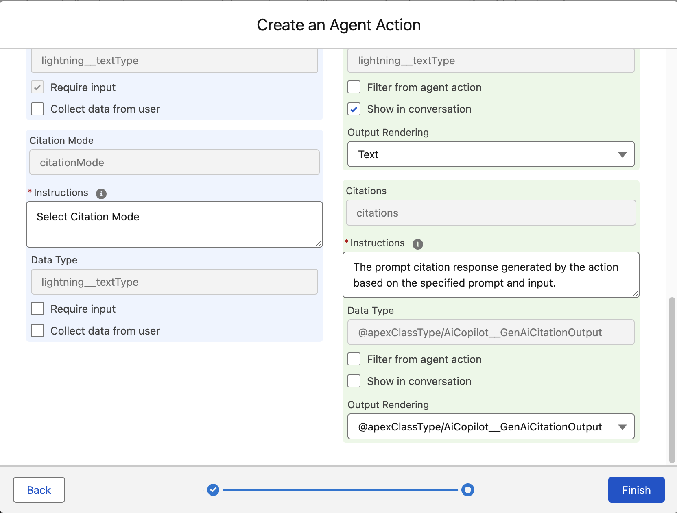Check Collect data from user for Citation Mode

coord(37,331)
